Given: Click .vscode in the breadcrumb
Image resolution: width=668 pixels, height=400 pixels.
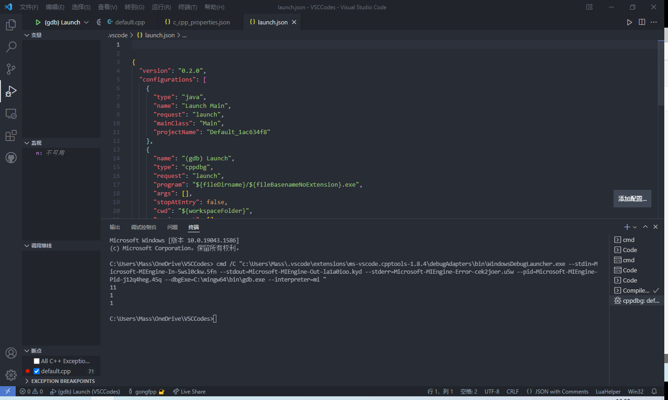Looking at the screenshot, I should point(118,35).
